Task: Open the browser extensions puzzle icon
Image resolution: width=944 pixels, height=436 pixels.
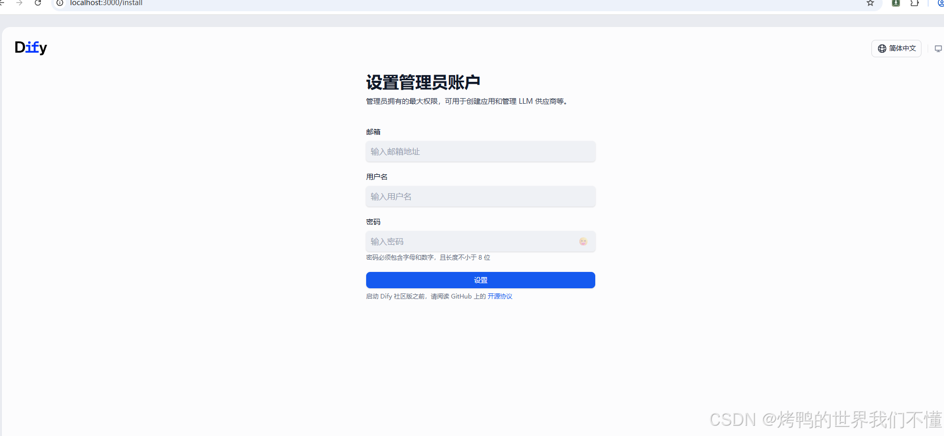Action: pos(915,3)
